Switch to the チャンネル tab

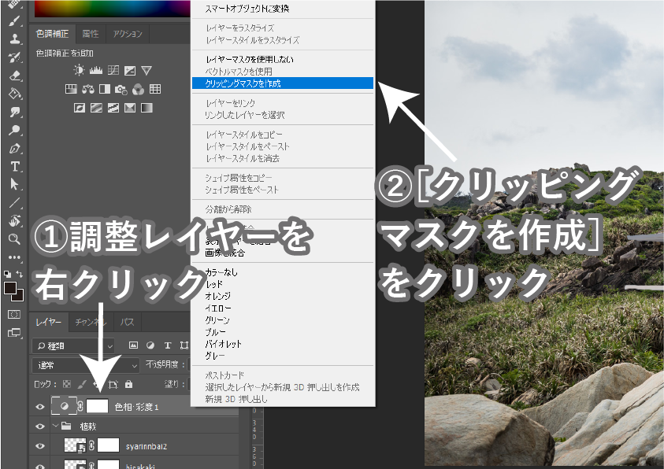click(91, 323)
